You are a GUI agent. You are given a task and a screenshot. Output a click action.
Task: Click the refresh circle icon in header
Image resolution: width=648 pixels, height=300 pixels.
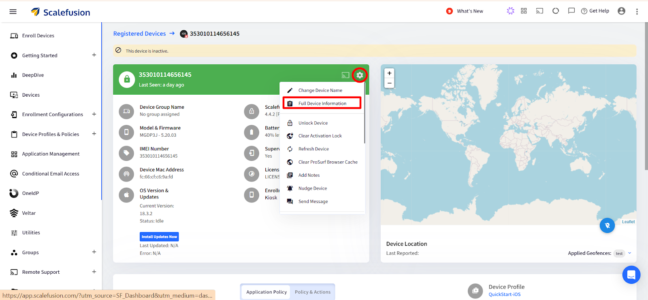pos(556,11)
